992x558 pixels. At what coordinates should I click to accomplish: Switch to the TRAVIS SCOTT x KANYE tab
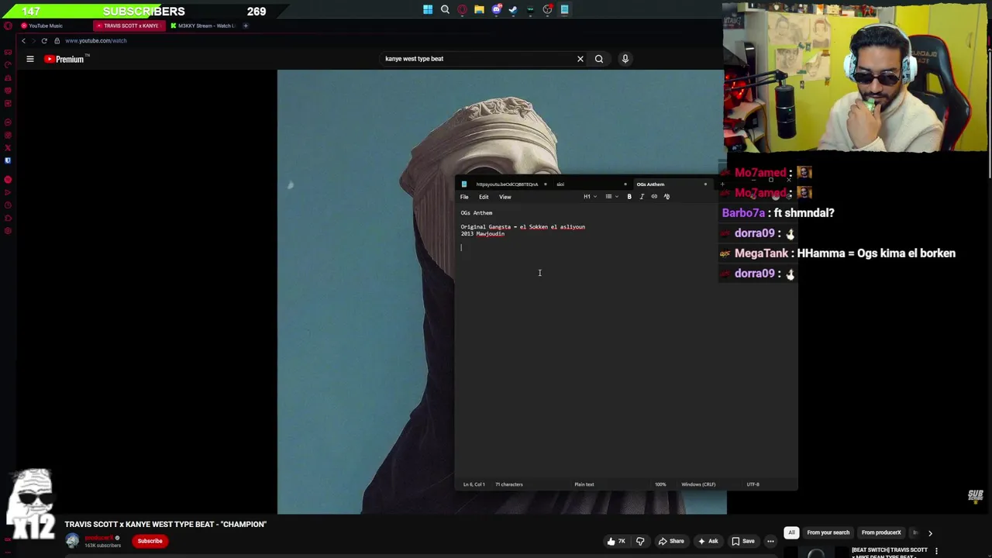click(x=128, y=26)
